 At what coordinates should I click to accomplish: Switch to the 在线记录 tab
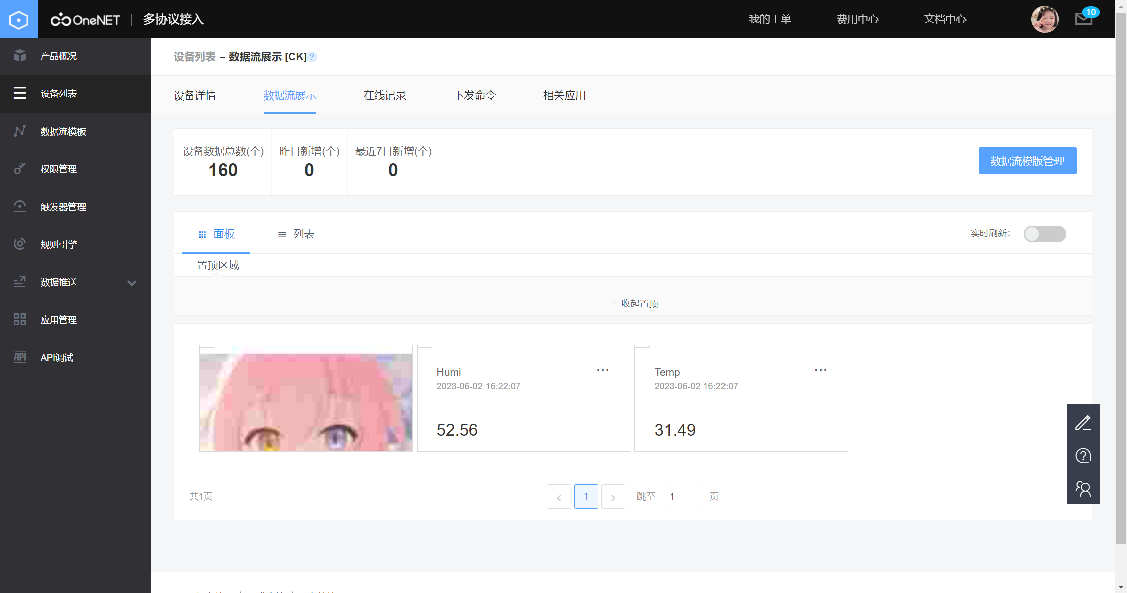click(384, 95)
